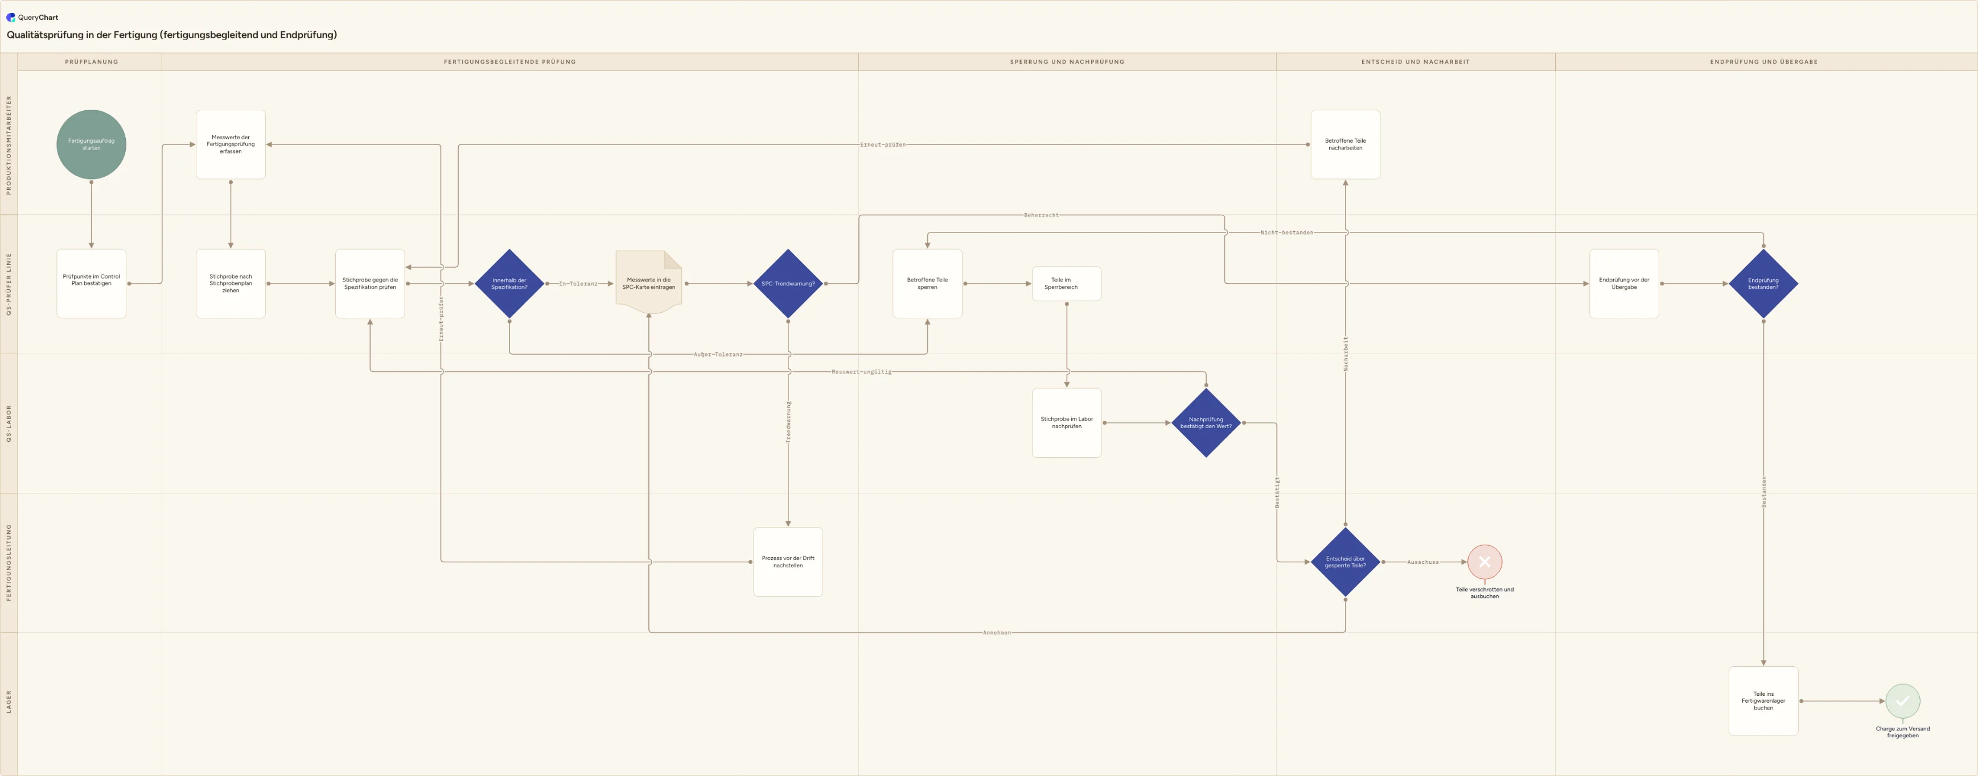The image size is (1978, 776).
Task: Click the 'Ausschuss' edge label
Action: (x=1423, y=562)
